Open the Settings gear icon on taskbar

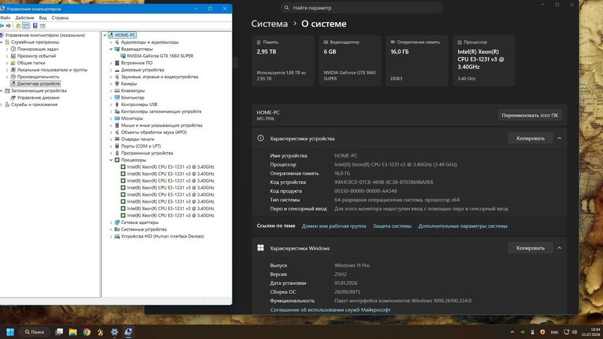[x=114, y=332]
